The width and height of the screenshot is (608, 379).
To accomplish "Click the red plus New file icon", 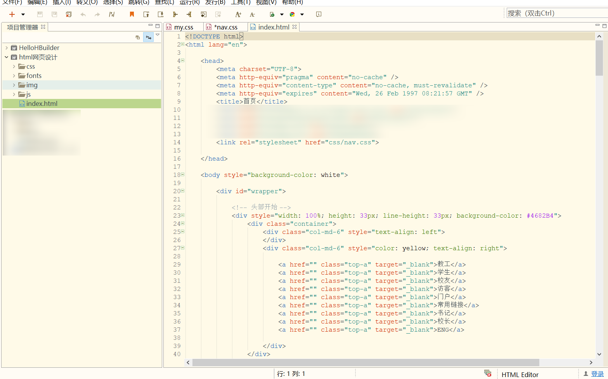I will click(12, 14).
